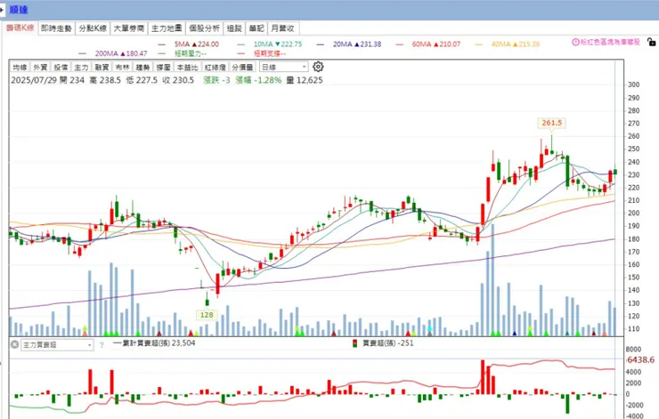Open the chart settings gear icon
The image size is (659, 419).
click(318, 67)
